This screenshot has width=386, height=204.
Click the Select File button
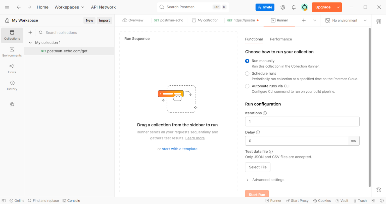[258, 167]
